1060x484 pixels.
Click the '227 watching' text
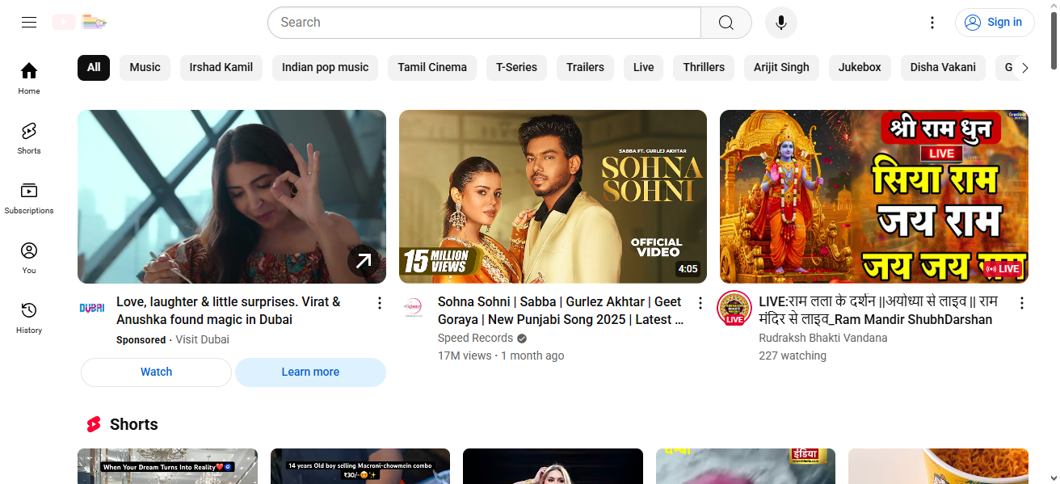(793, 356)
